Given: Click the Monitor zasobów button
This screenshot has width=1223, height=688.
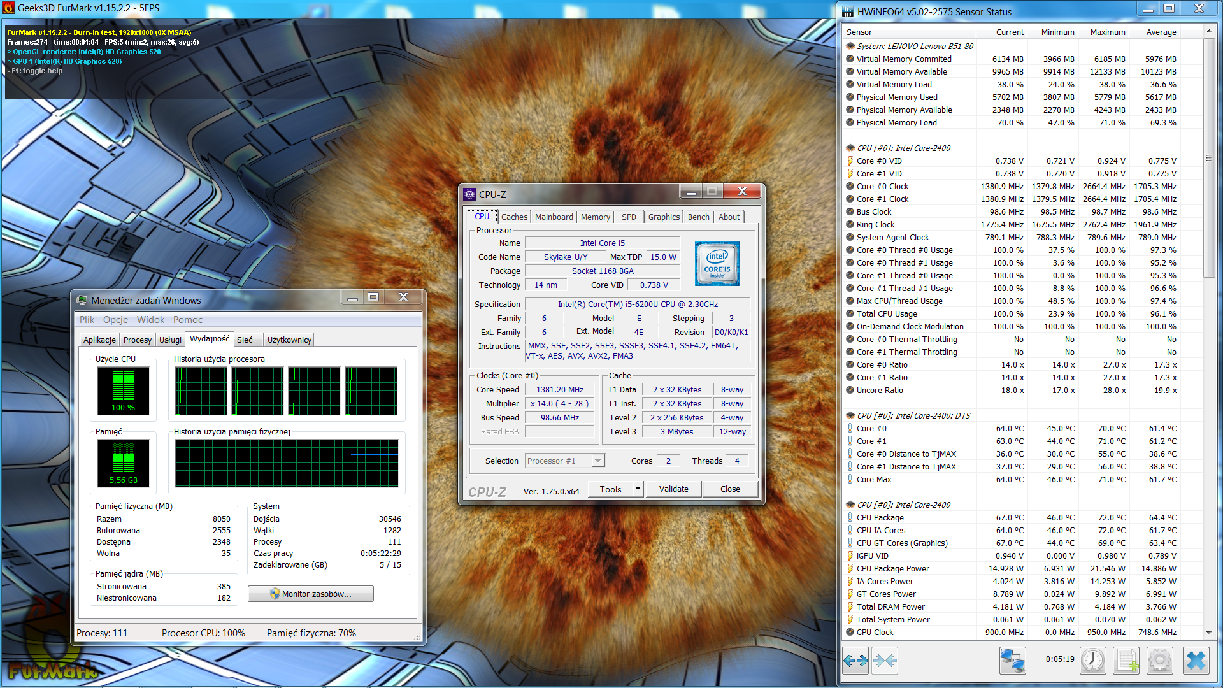Looking at the screenshot, I should pyautogui.click(x=311, y=594).
